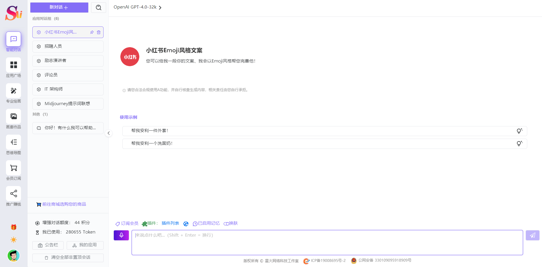Use example 帮我安利一个洗面奶！
Image resolution: width=542 pixels, height=267 pixels.
[x=325, y=144]
